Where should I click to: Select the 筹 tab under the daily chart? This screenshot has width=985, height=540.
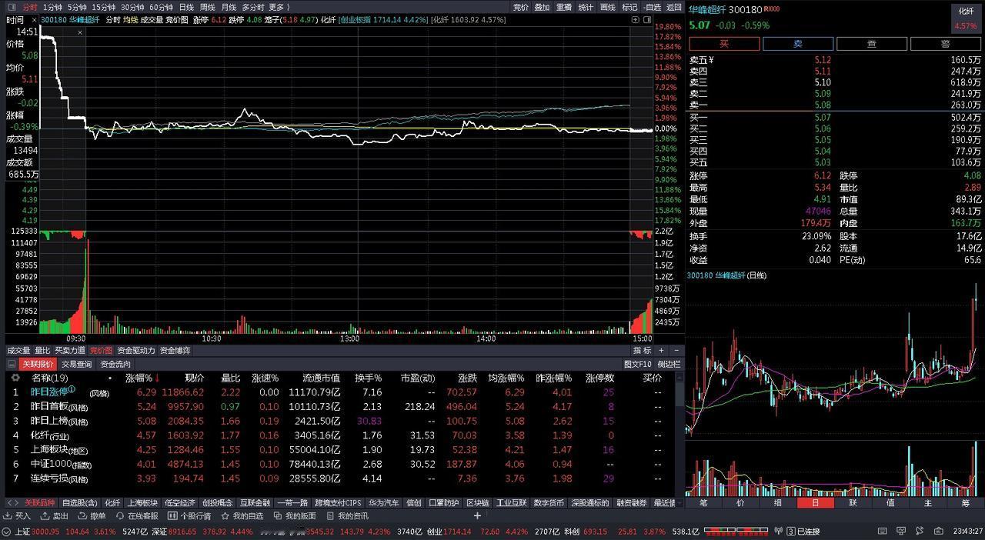(x=965, y=503)
